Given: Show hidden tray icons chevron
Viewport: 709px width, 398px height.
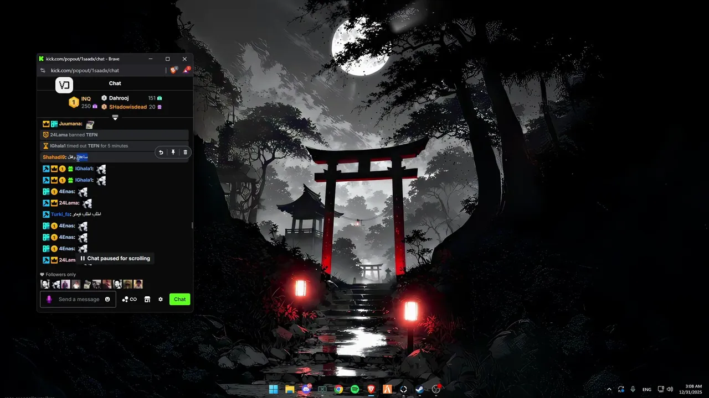Looking at the screenshot, I should click(x=609, y=389).
